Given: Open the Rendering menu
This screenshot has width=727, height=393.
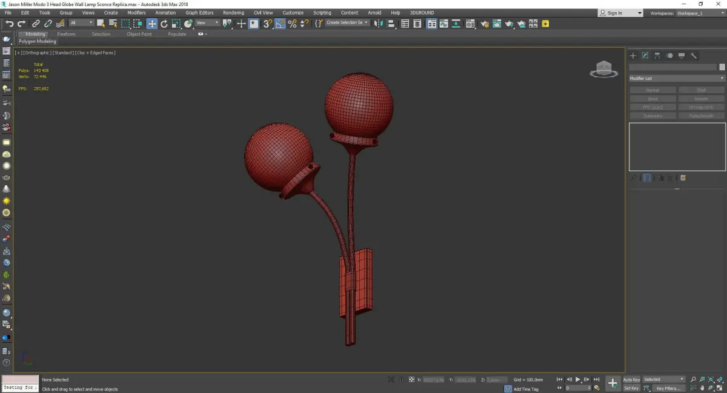Looking at the screenshot, I should pos(233,13).
